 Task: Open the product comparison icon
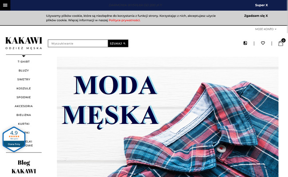[245, 43]
